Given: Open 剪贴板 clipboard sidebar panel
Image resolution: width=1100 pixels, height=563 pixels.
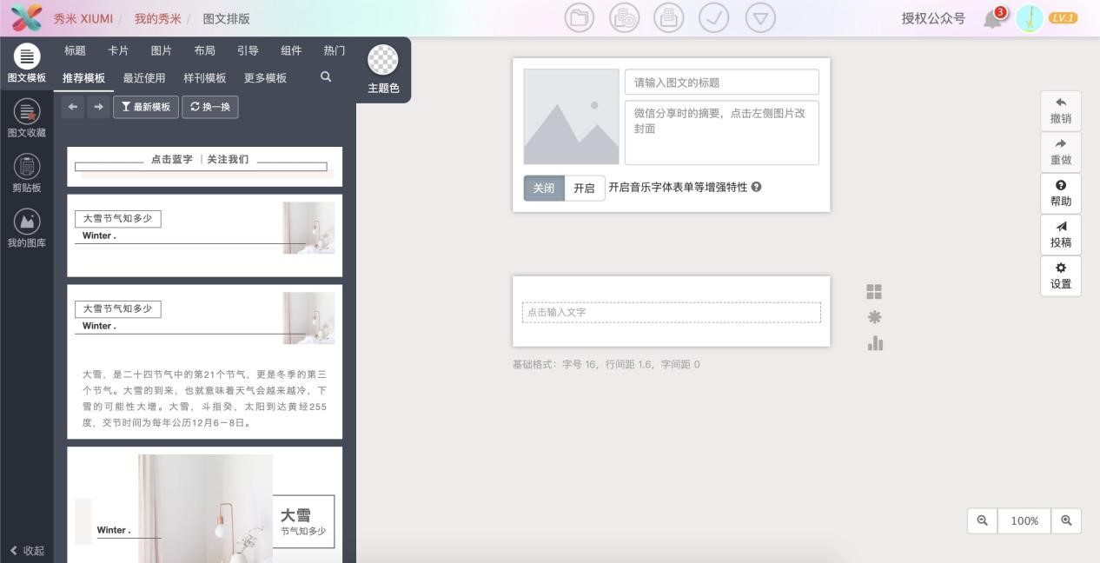Looking at the screenshot, I should 27,173.
